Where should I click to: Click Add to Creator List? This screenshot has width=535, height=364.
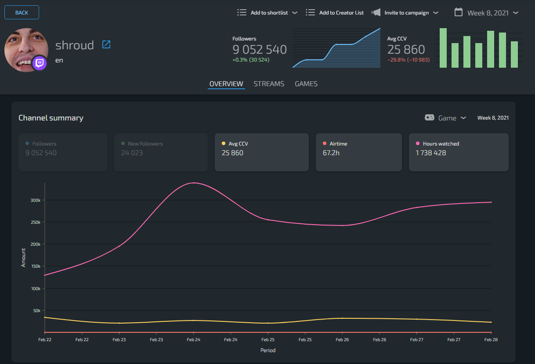point(341,13)
